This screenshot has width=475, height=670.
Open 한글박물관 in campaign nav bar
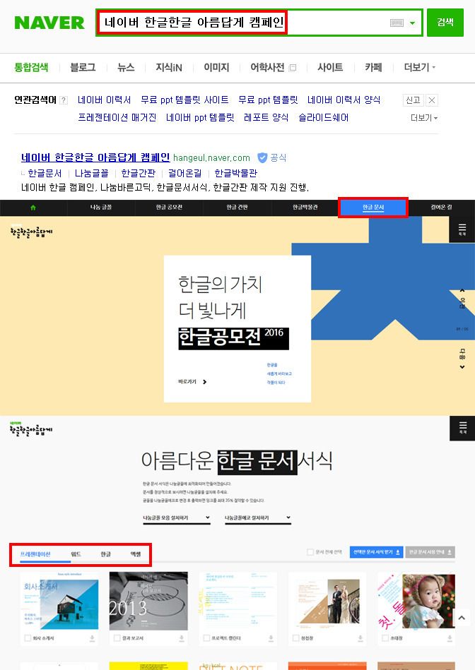pos(305,208)
